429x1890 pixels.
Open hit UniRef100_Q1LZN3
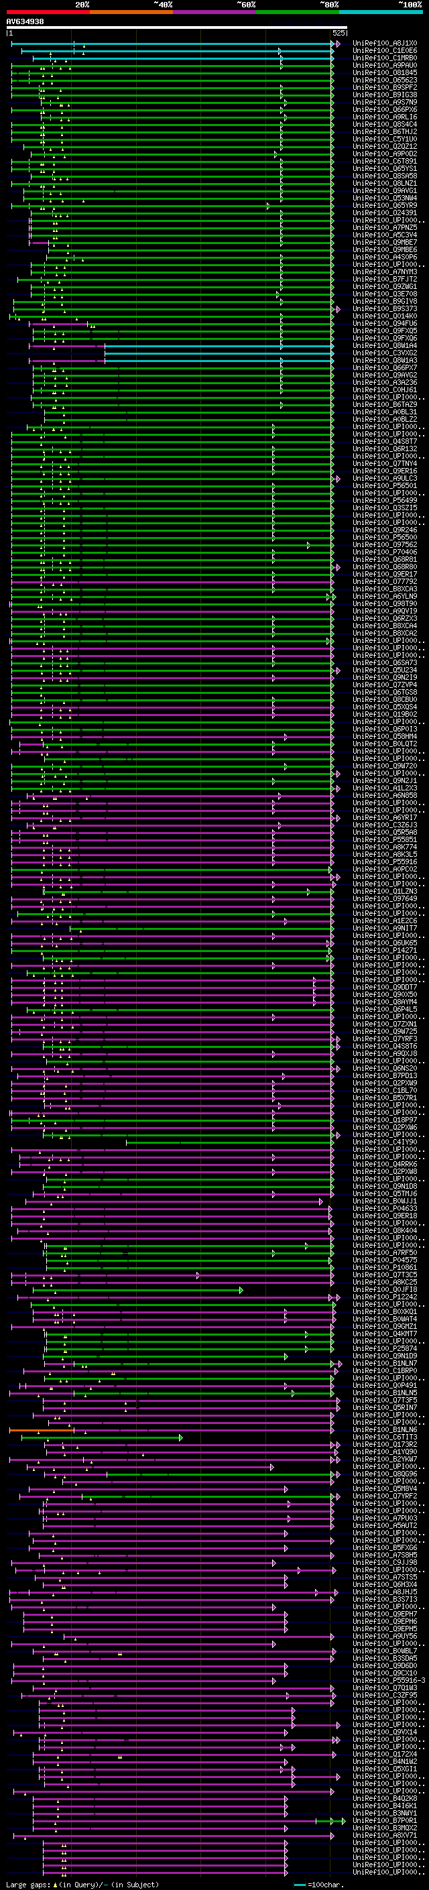(385, 892)
